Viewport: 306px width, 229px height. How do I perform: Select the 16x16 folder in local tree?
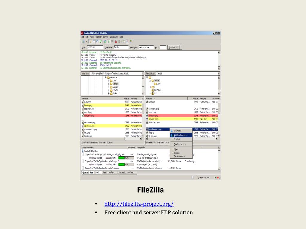click(x=115, y=84)
